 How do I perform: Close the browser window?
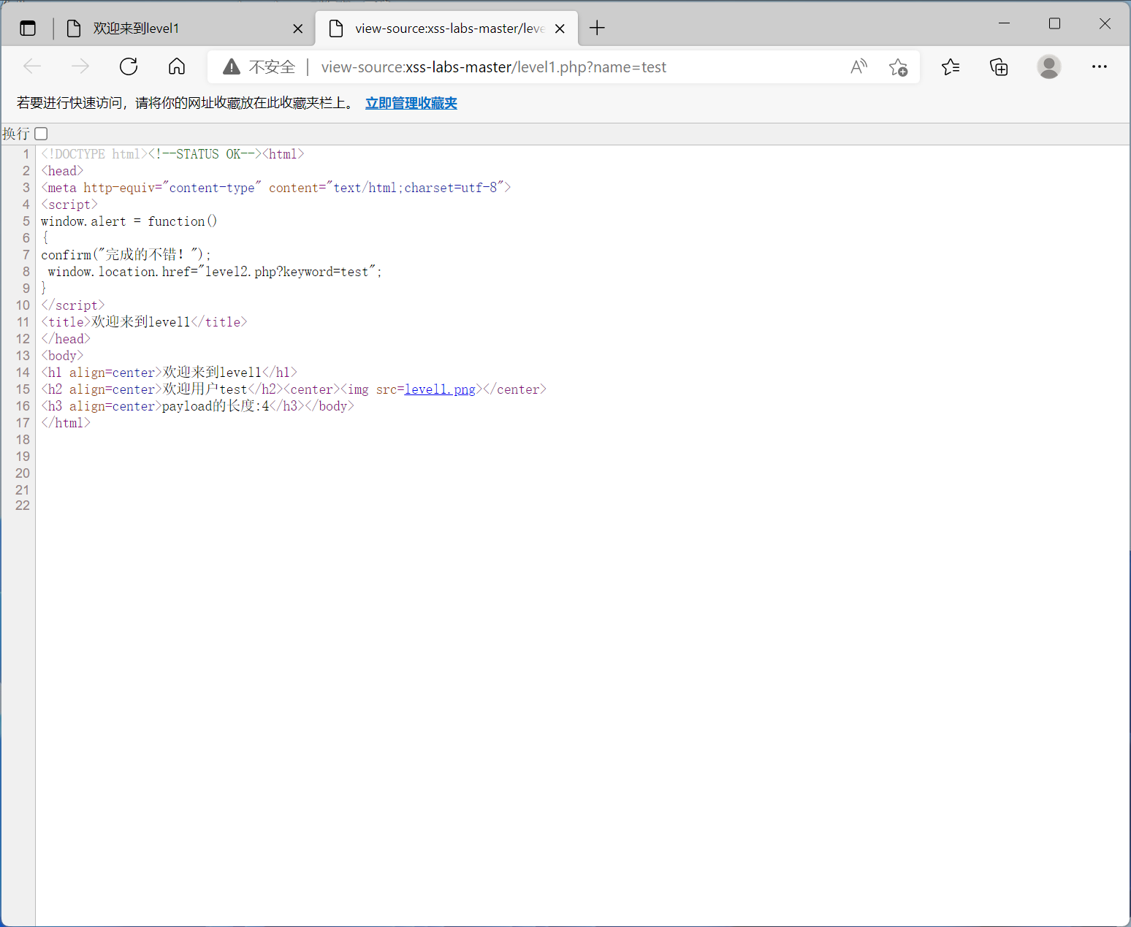[1105, 23]
